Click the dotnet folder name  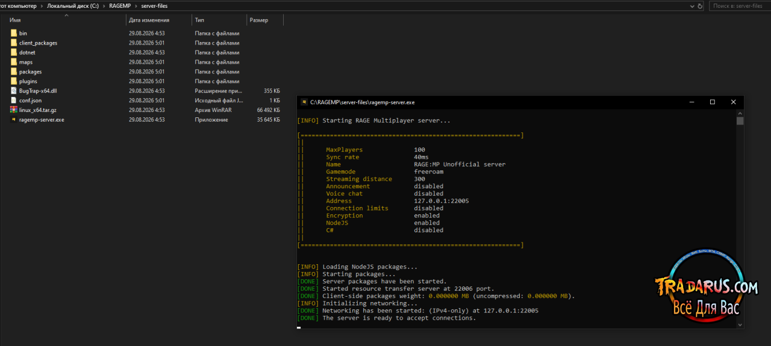[x=27, y=52]
